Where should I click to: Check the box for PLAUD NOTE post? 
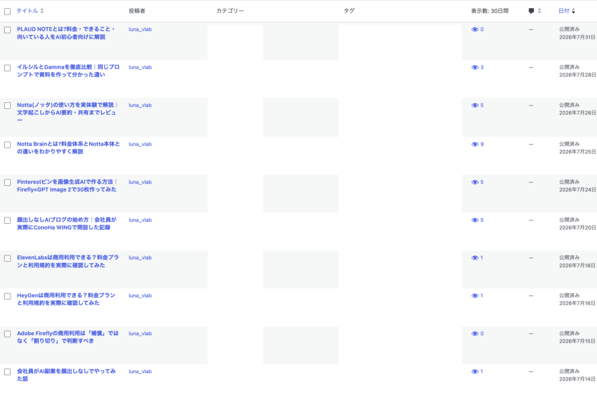click(7, 30)
